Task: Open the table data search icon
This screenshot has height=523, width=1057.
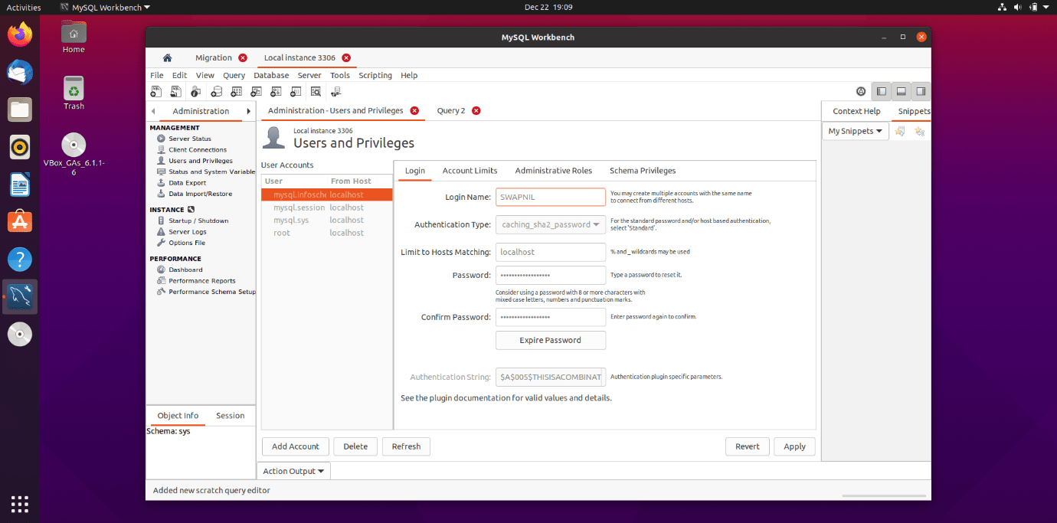Action: 316,91
